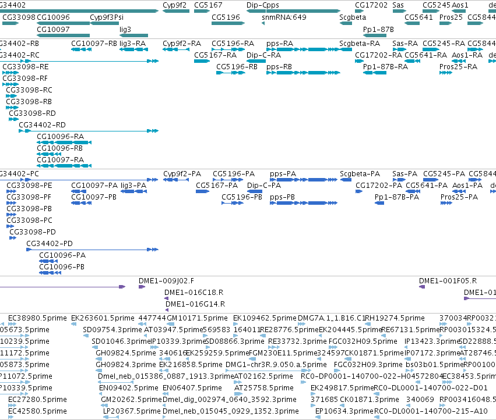The image size is (496, 420).
Task: Select the GH09824.5prime EST label
Action: point(126,353)
